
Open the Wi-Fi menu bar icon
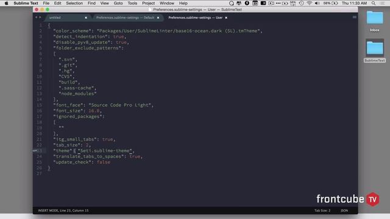(310, 3)
